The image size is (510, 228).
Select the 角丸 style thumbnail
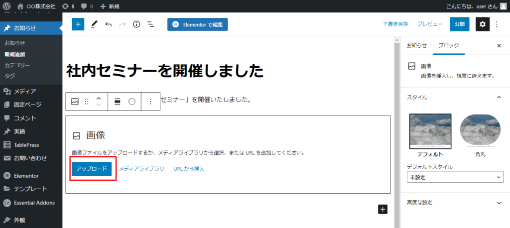[480, 132]
